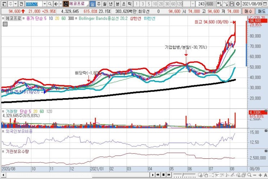Screen dimensions: 268x179
Task: Click the 전 button
Action: [x=21, y=4]
